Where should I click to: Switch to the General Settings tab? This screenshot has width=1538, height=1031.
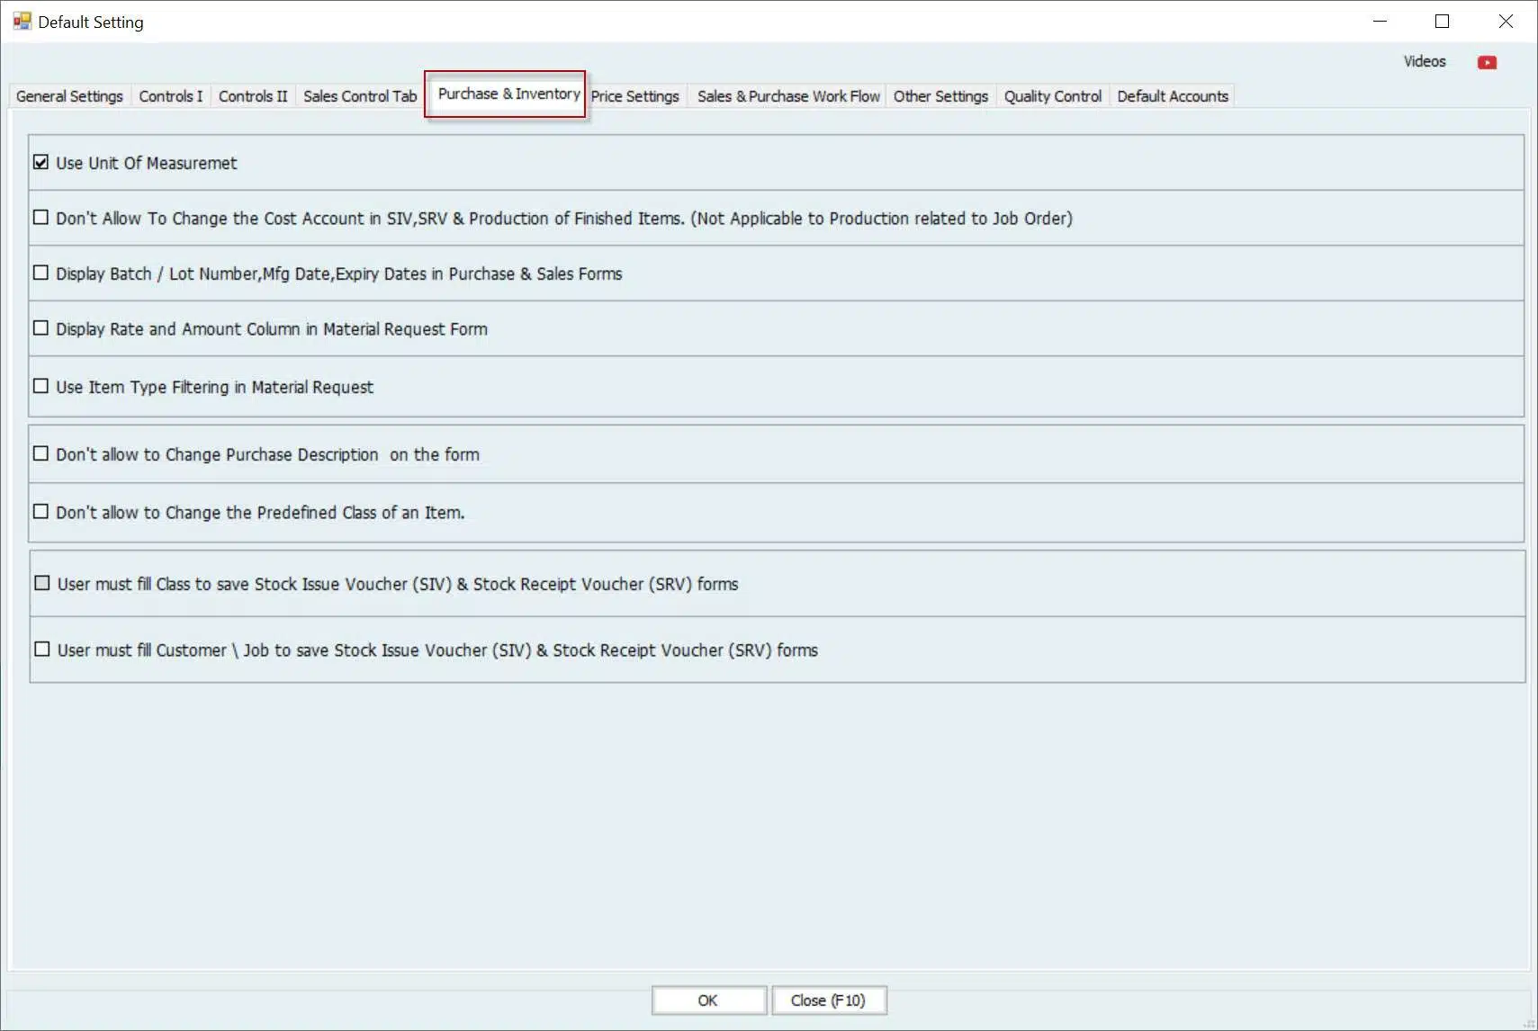tap(69, 96)
